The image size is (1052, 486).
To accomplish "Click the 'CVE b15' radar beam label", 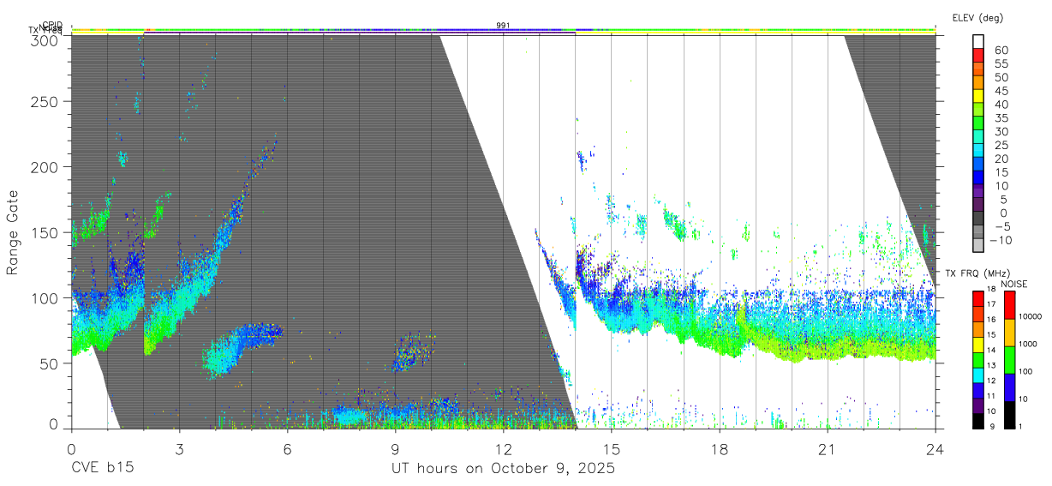I will pyautogui.click(x=101, y=469).
